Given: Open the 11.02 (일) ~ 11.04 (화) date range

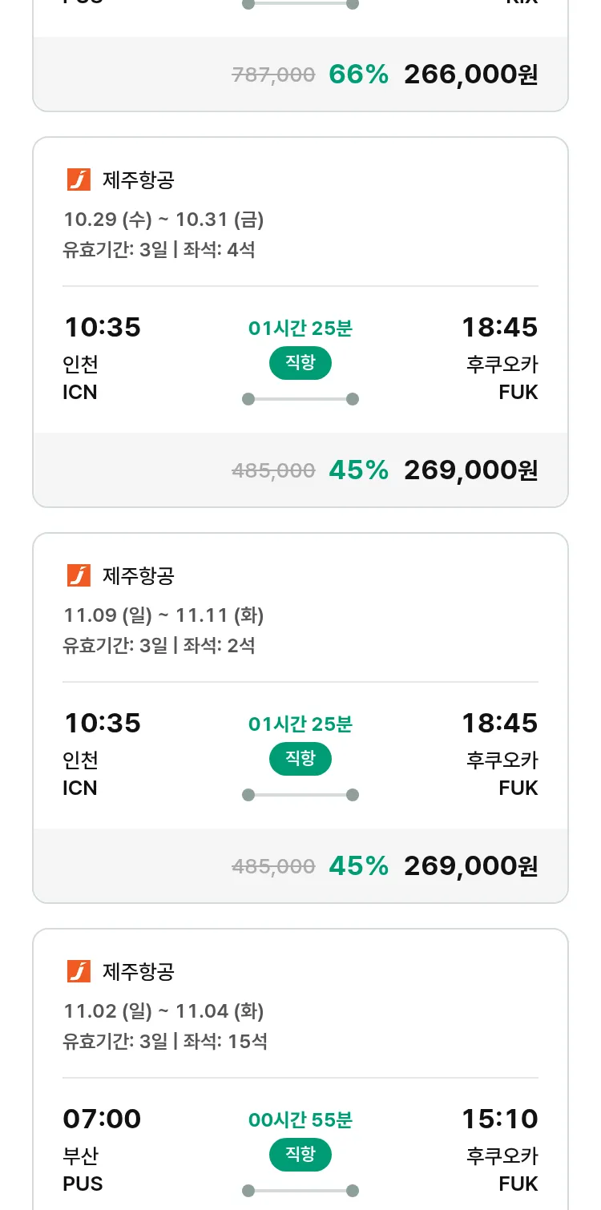Looking at the screenshot, I should tap(163, 1011).
